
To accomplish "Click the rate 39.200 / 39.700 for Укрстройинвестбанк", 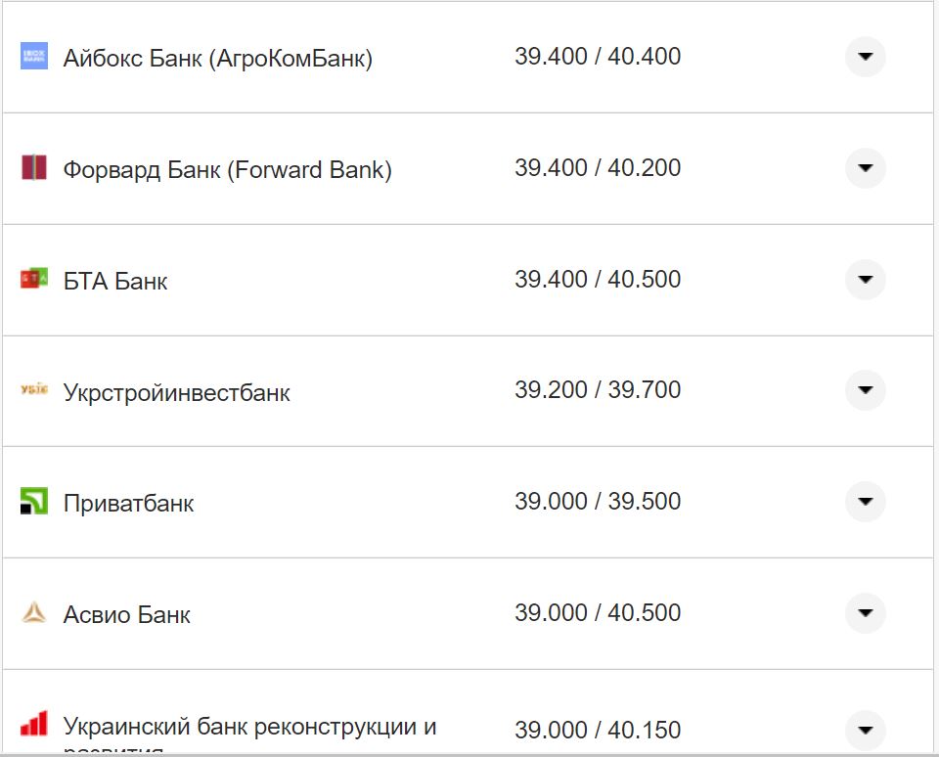I will click(x=597, y=389).
